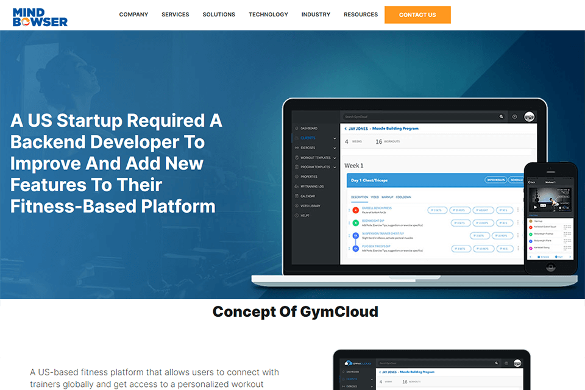Click the phone mockup video thumbnail
This screenshot has height=390, width=585.
click(x=550, y=200)
